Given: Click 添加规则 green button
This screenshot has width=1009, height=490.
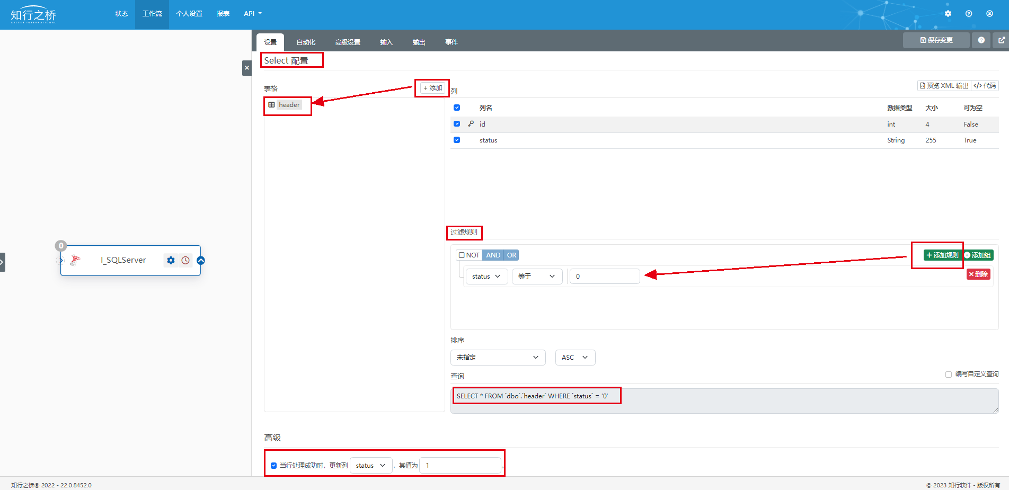Looking at the screenshot, I should point(943,255).
